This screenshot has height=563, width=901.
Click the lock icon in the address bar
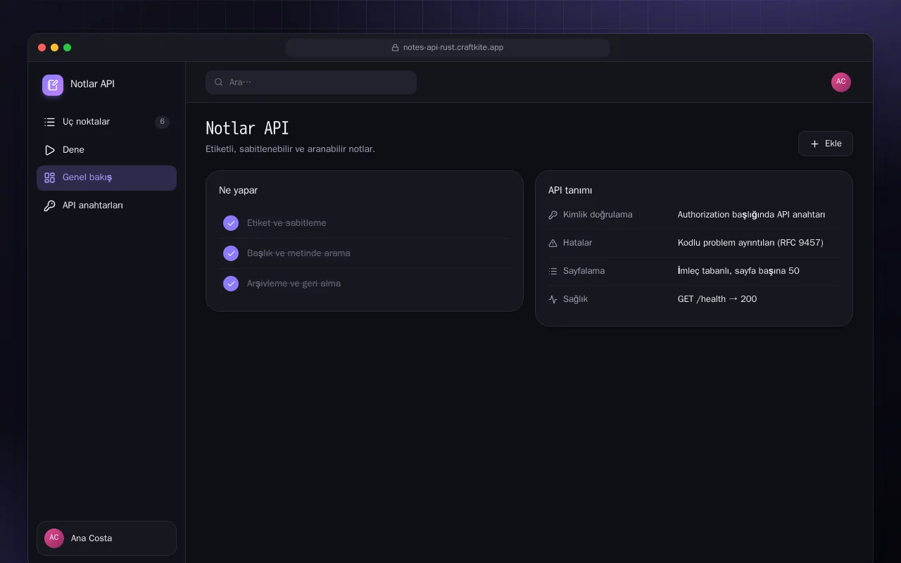(x=396, y=48)
